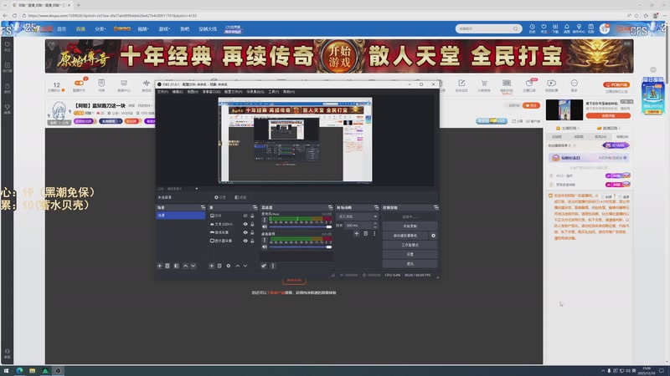This screenshot has width=670, height=376.
Task: Open Mic/Aux options dots in audio mixer
Action: (264, 220)
